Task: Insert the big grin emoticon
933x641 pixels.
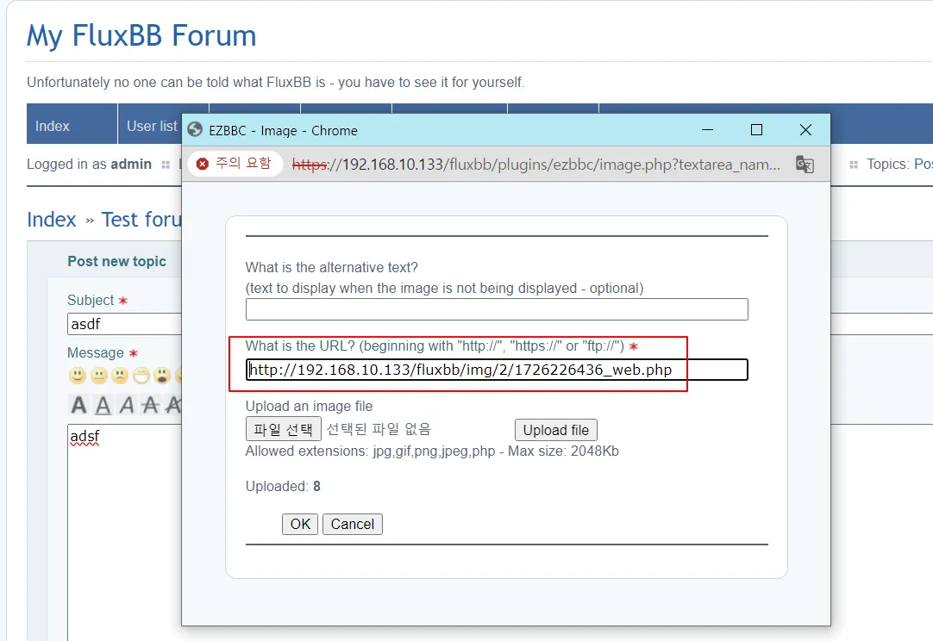Action: 141,376
